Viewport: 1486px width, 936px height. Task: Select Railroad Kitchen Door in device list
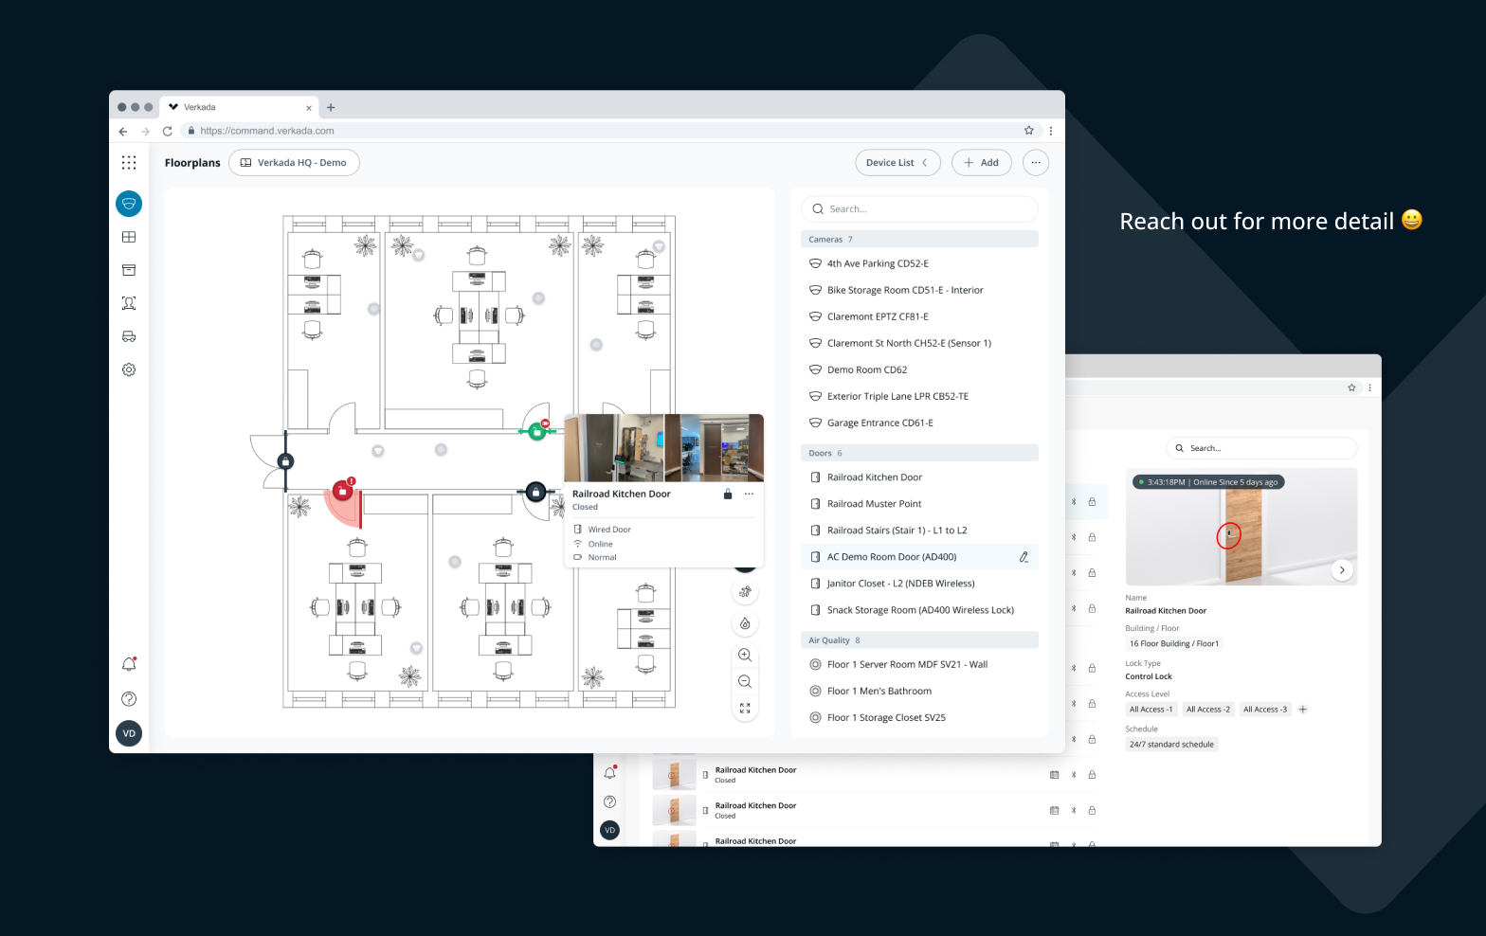tap(919, 477)
